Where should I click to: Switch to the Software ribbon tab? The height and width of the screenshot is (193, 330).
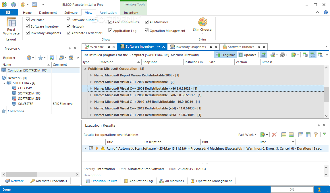pos(71,13)
